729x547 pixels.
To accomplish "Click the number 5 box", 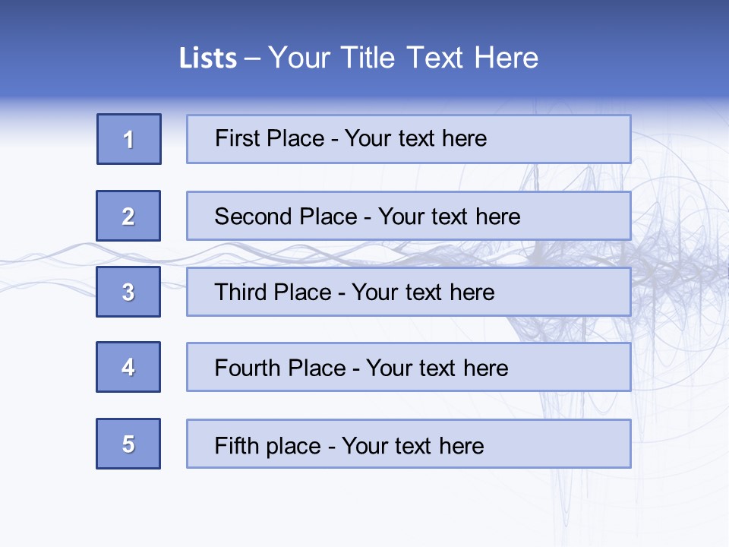I will [x=128, y=444].
